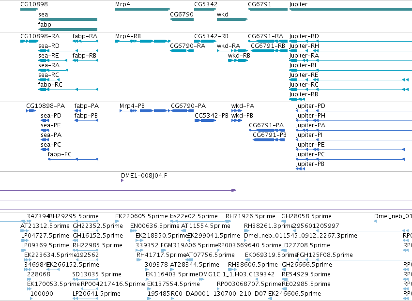Select the Mrp4-PB protein feature
The height and width of the screenshot is (301, 412).
pos(145,111)
